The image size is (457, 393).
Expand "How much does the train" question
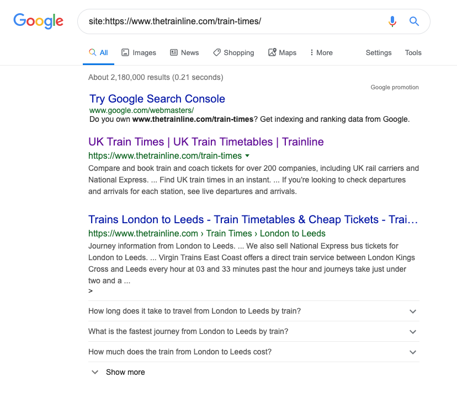(x=253, y=352)
